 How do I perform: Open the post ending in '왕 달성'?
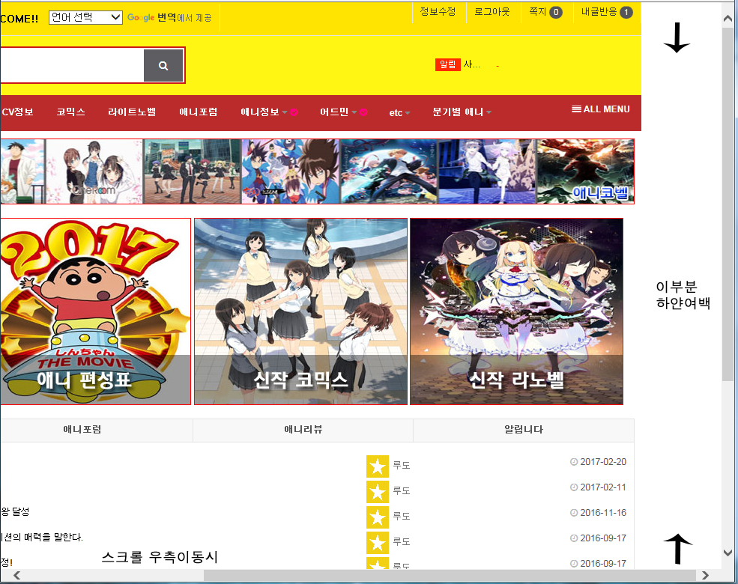coord(15,511)
